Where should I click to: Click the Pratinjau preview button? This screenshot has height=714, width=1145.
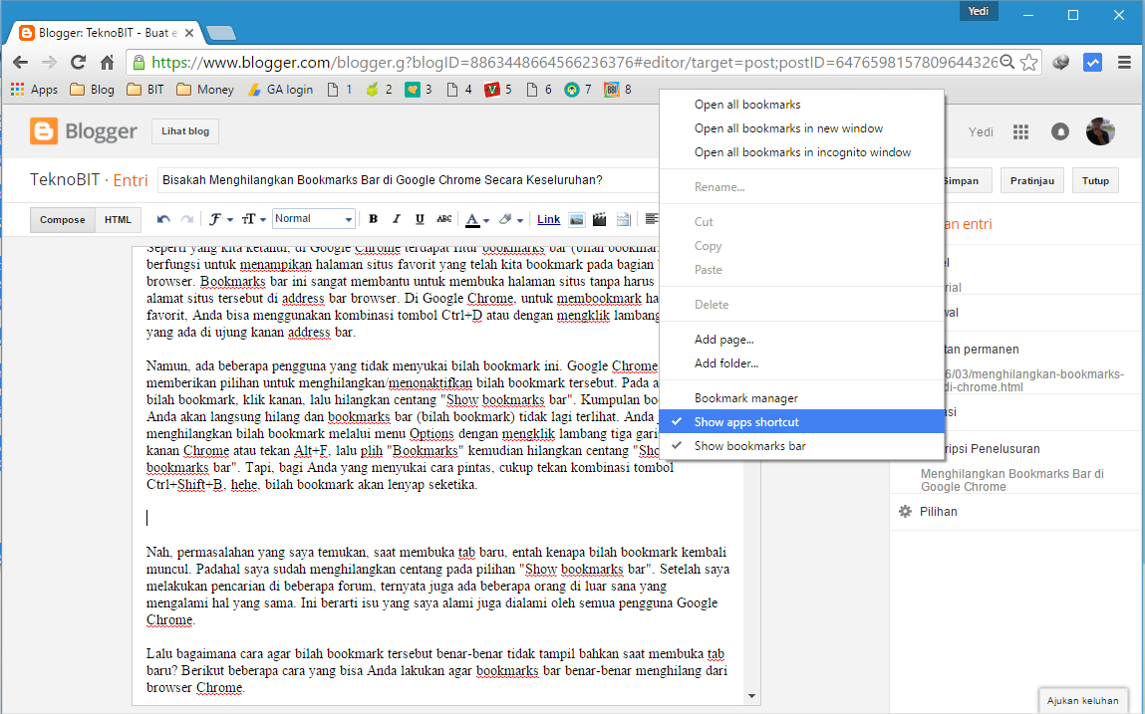tap(1031, 180)
